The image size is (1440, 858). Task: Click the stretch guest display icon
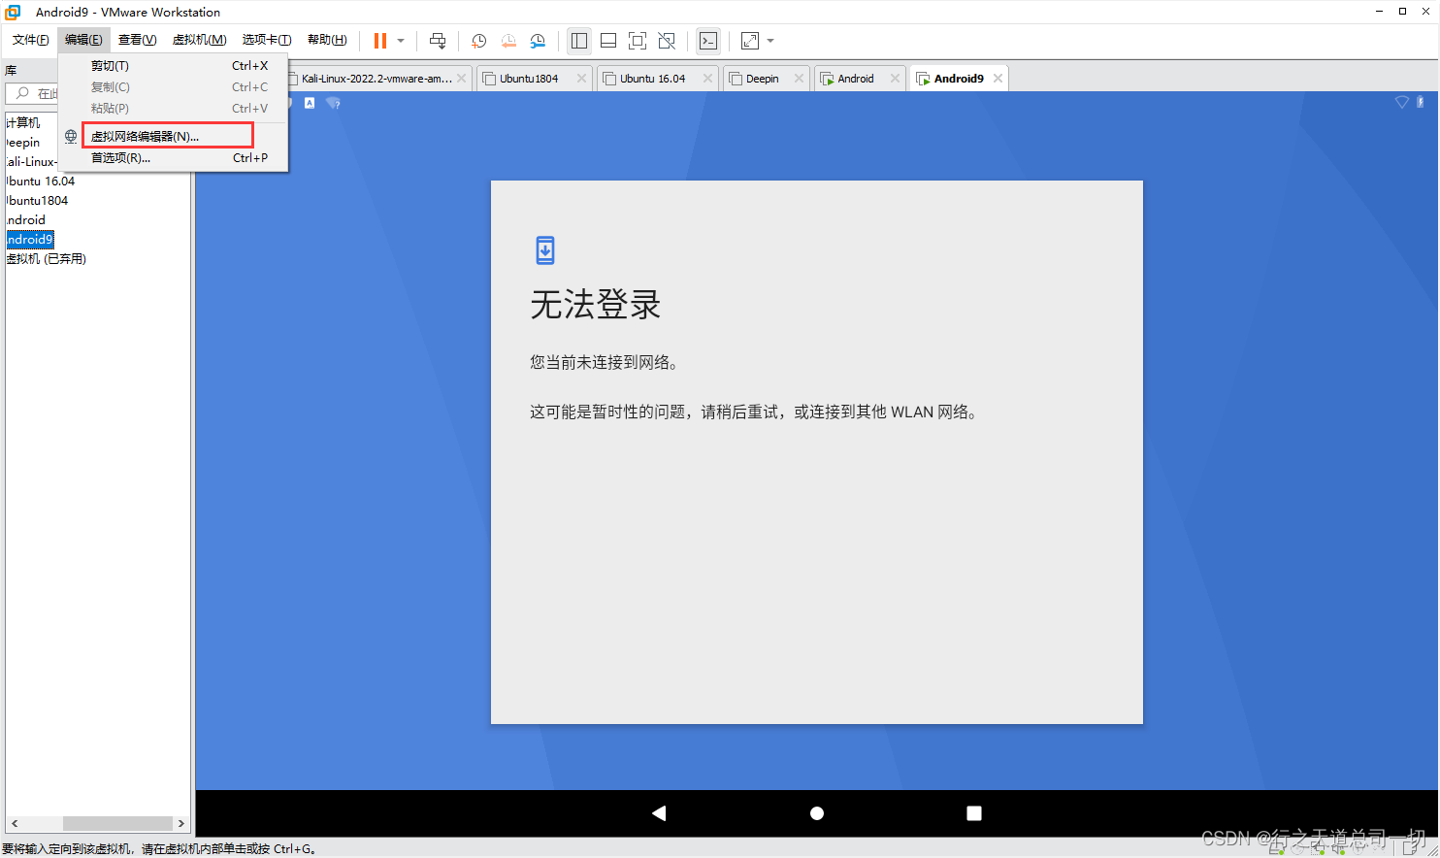point(750,41)
